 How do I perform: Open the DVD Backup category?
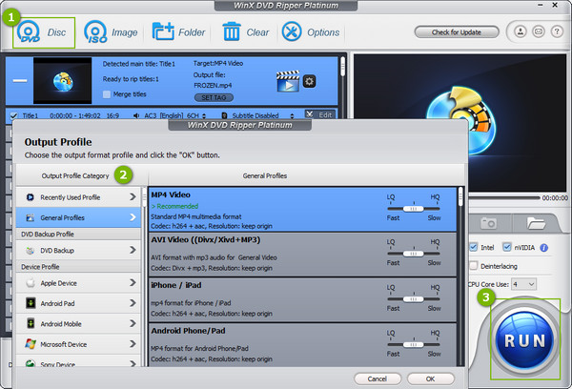pyautogui.click(x=78, y=251)
